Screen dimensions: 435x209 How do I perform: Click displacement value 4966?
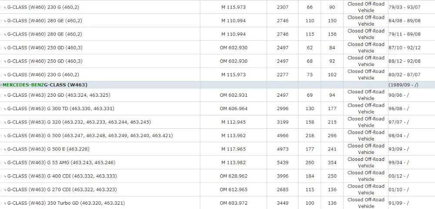click(x=283, y=136)
